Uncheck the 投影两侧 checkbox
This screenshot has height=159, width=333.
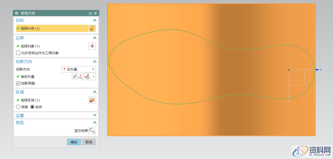(18, 83)
